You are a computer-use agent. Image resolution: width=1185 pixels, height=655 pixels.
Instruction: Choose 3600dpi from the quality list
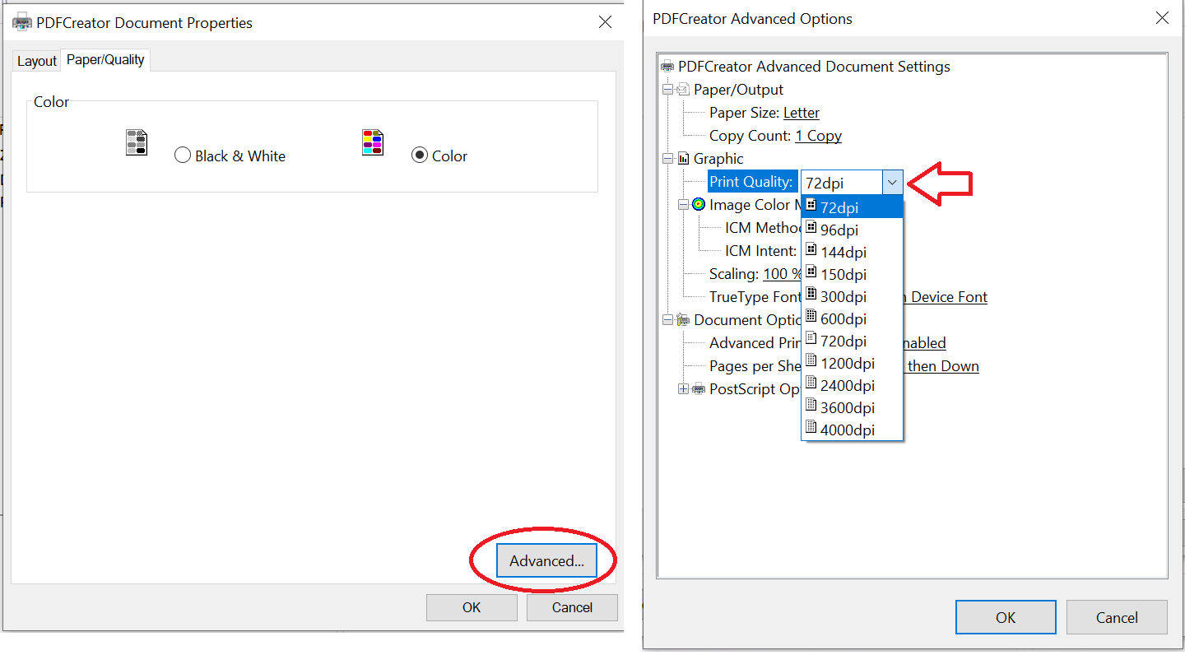click(x=853, y=407)
